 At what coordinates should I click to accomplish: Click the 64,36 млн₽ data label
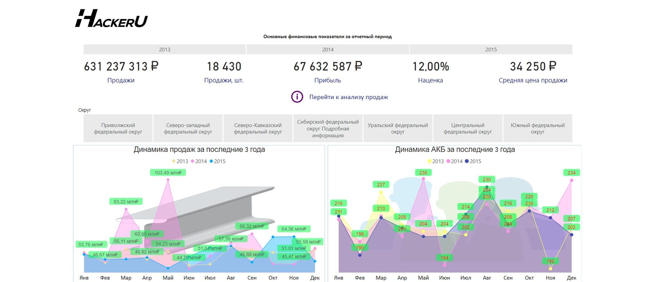pos(294,229)
